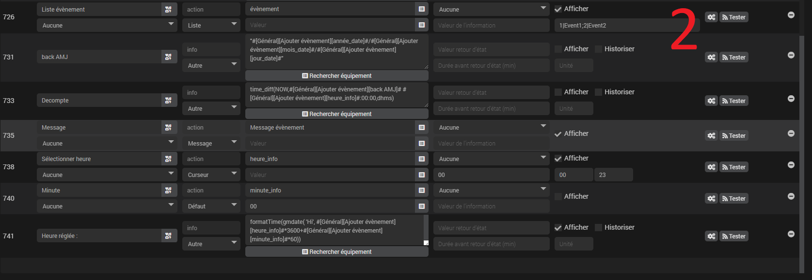
Task: Click Rechercher équipement under Decompte formula
Action: (336, 114)
